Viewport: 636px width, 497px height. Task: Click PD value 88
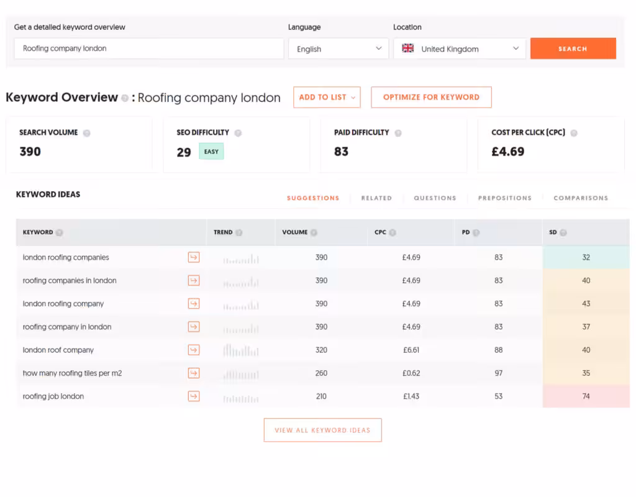(x=499, y=350)
